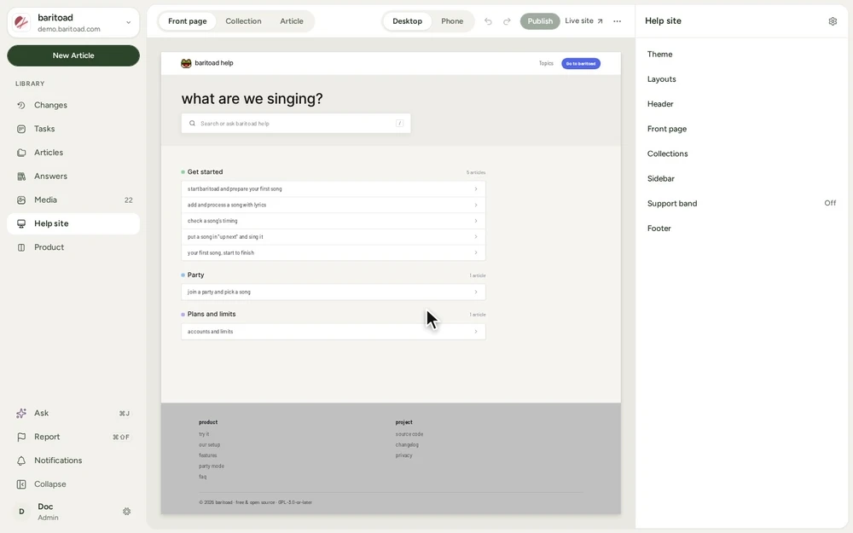Click the Articles folder icon
The image size is (853, 533).
tap(21, 153)
